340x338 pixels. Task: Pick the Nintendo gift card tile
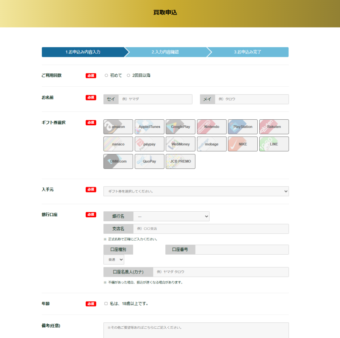pos(212,127)
